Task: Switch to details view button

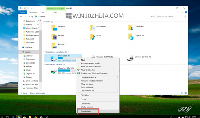Action: point(182,93)
